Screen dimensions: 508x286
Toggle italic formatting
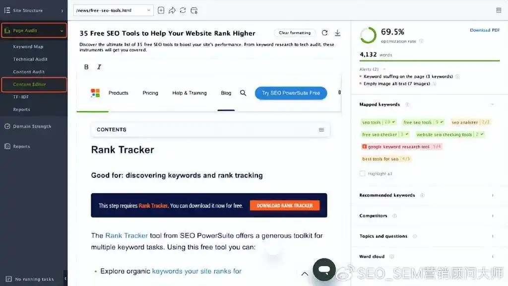point(99,67)
